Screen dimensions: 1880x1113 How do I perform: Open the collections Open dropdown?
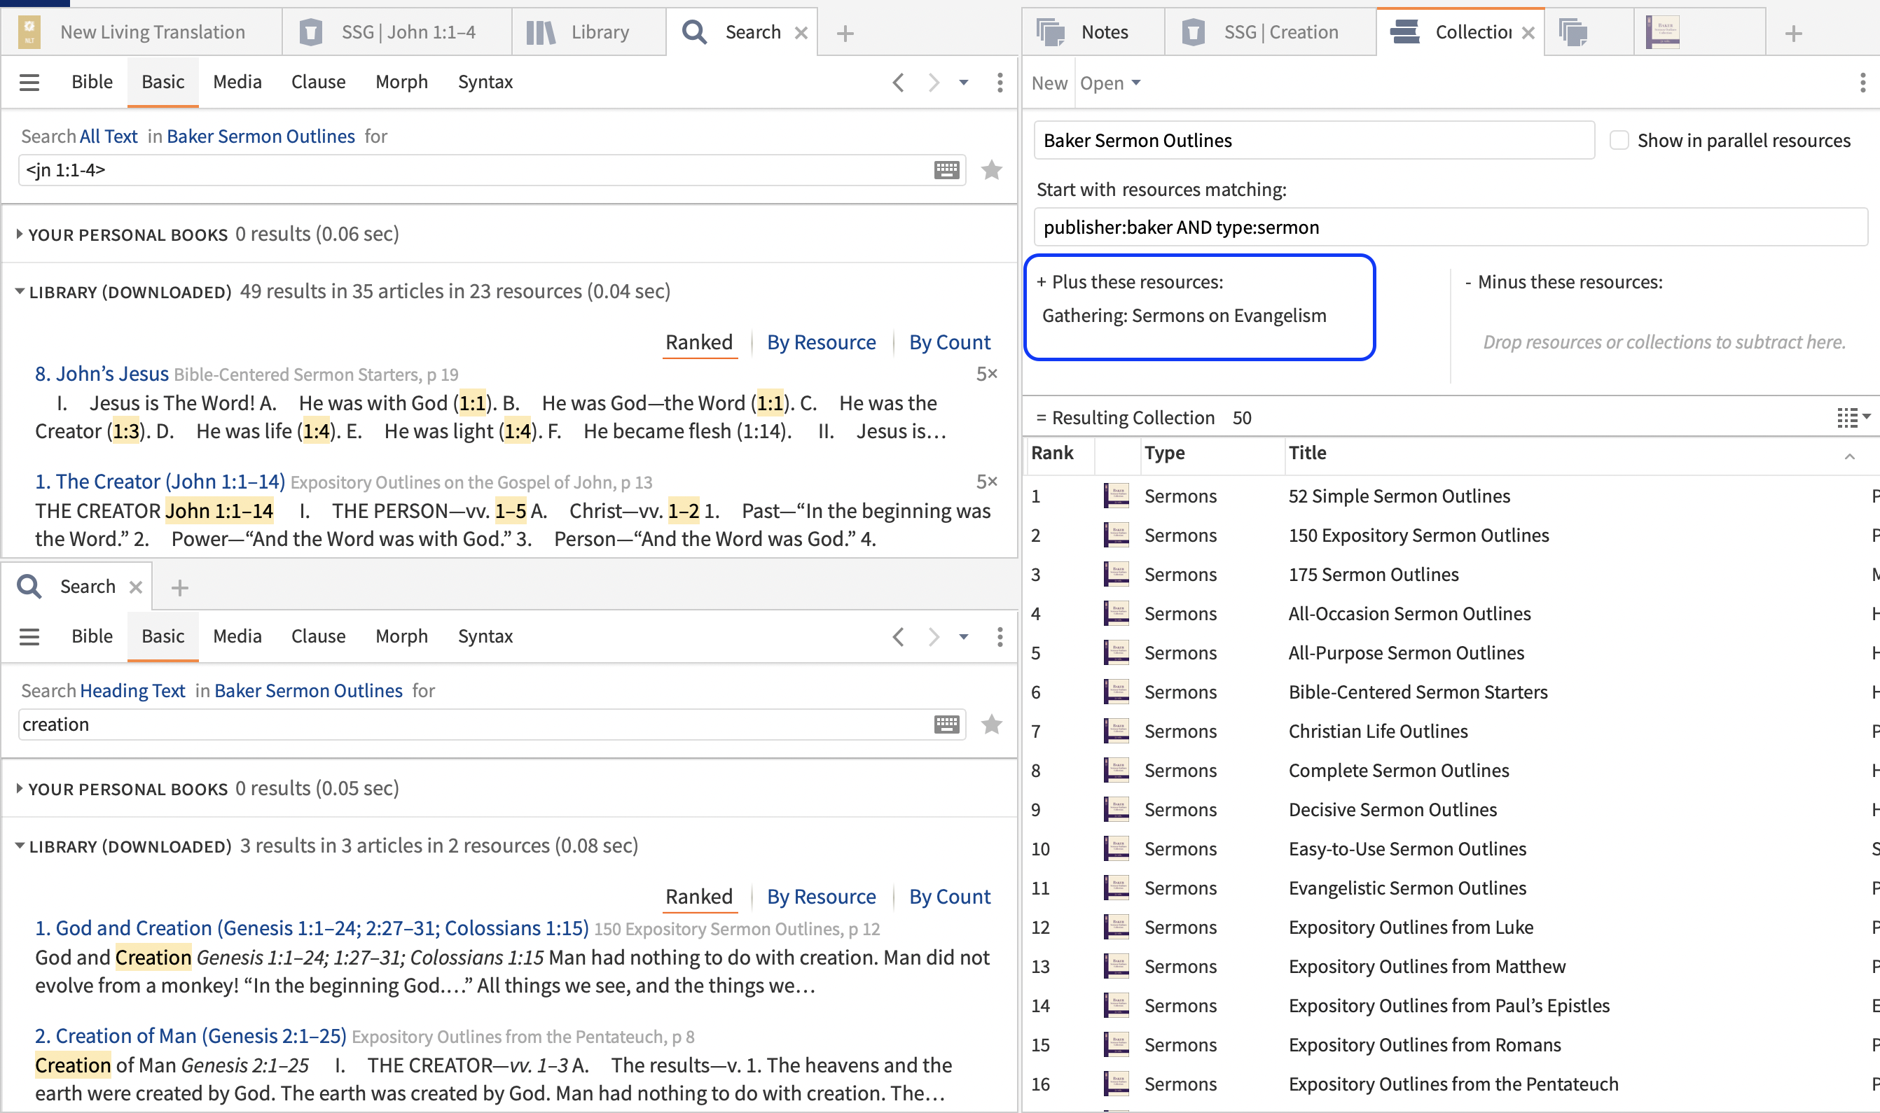(x=1110, y=83)
